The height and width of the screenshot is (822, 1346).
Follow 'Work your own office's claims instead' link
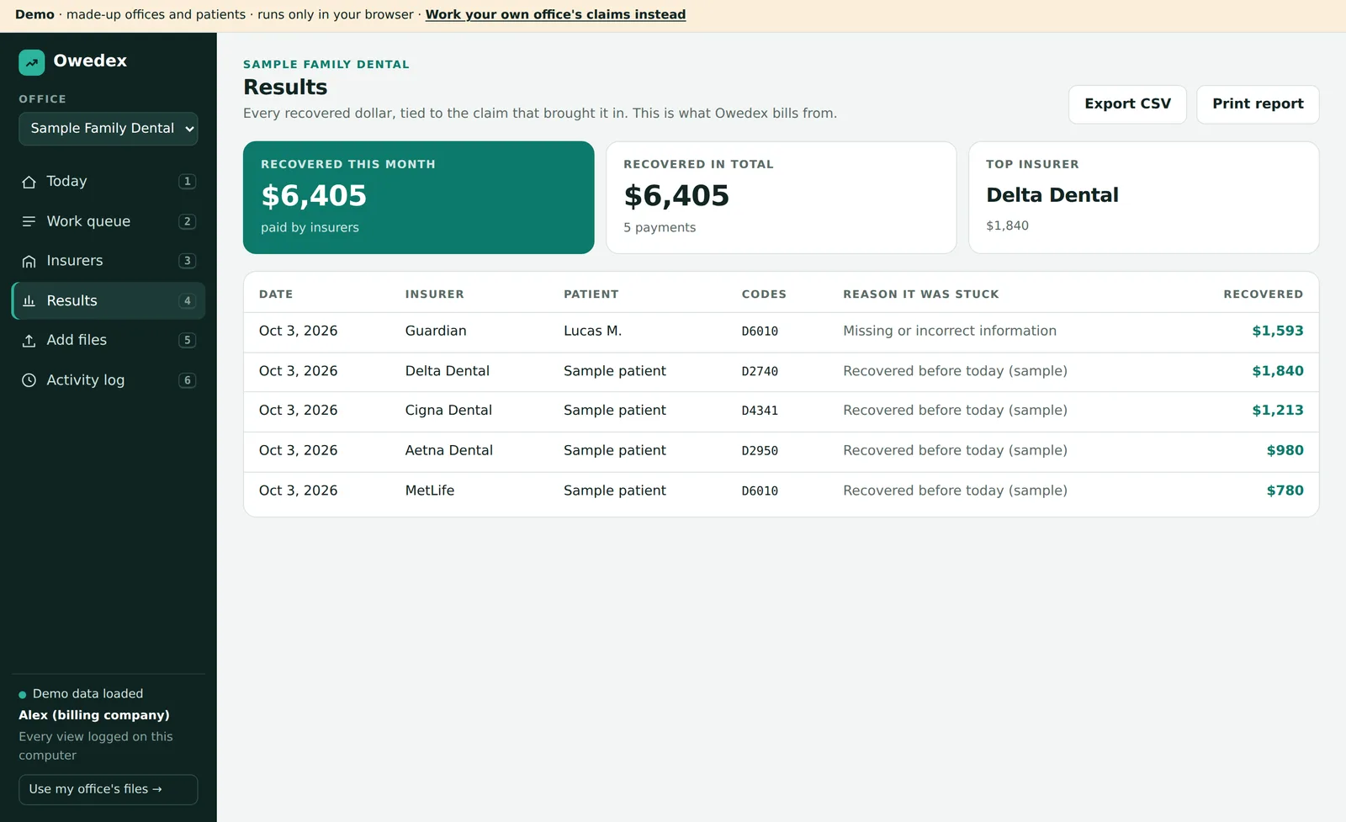[555, 14]
